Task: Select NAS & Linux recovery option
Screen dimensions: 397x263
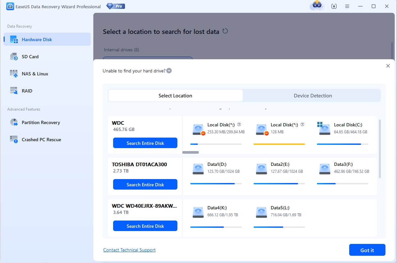Action: pyautogui.click(x=35, y=74)
